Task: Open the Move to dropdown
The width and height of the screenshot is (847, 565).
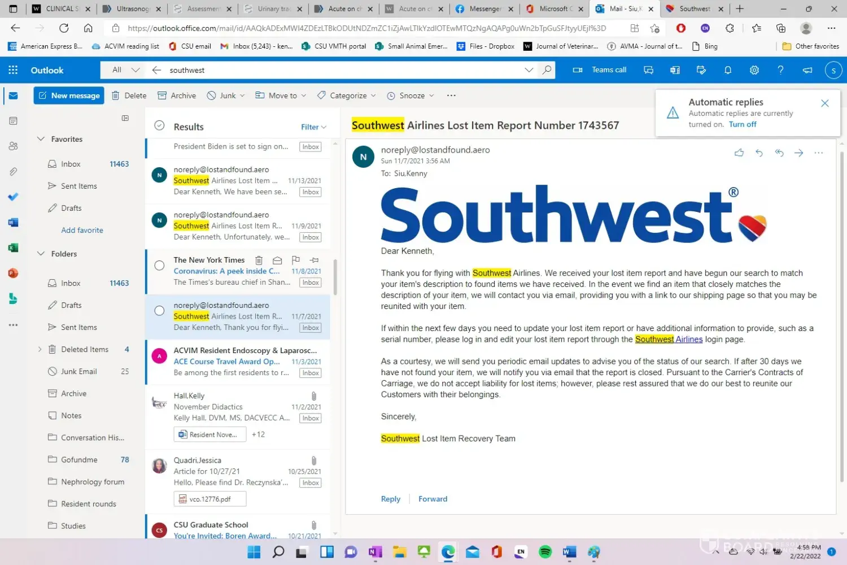Action: pyautogui.click(x=280, y=95)
